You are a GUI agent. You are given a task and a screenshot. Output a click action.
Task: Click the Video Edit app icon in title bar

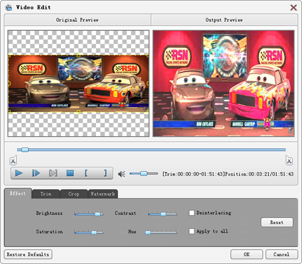point(8,7)
